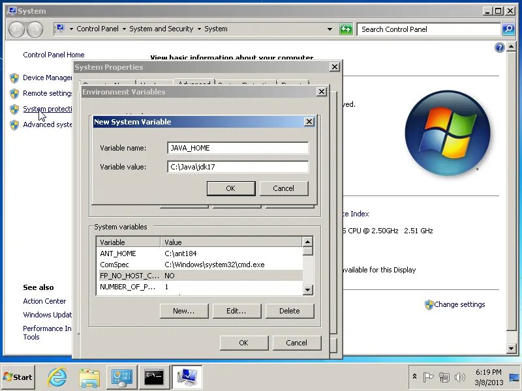
Task: Click the Back navigation arrow
Action: (x=16, y=29)
